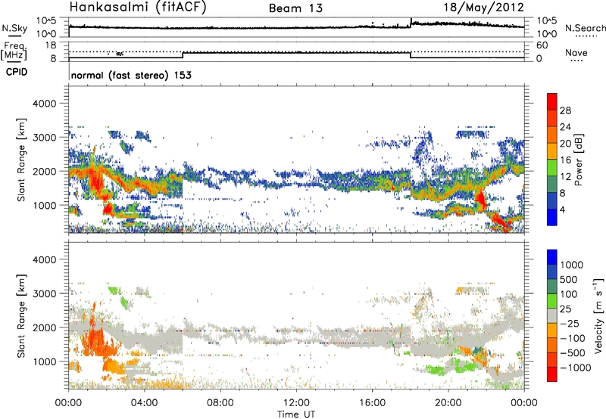Select the date "18/May/2012"

click(x=483, y=7)
